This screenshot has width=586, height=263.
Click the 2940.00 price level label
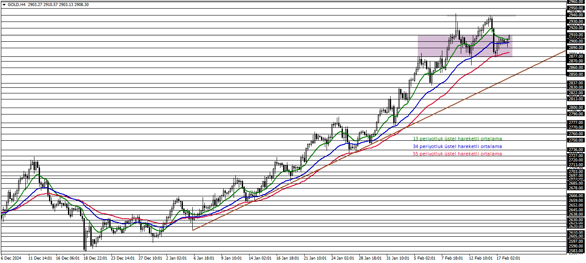click(x=576, y=15)
